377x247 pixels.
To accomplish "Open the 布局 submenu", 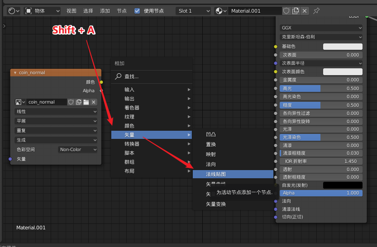I will (x=152, y=171).
